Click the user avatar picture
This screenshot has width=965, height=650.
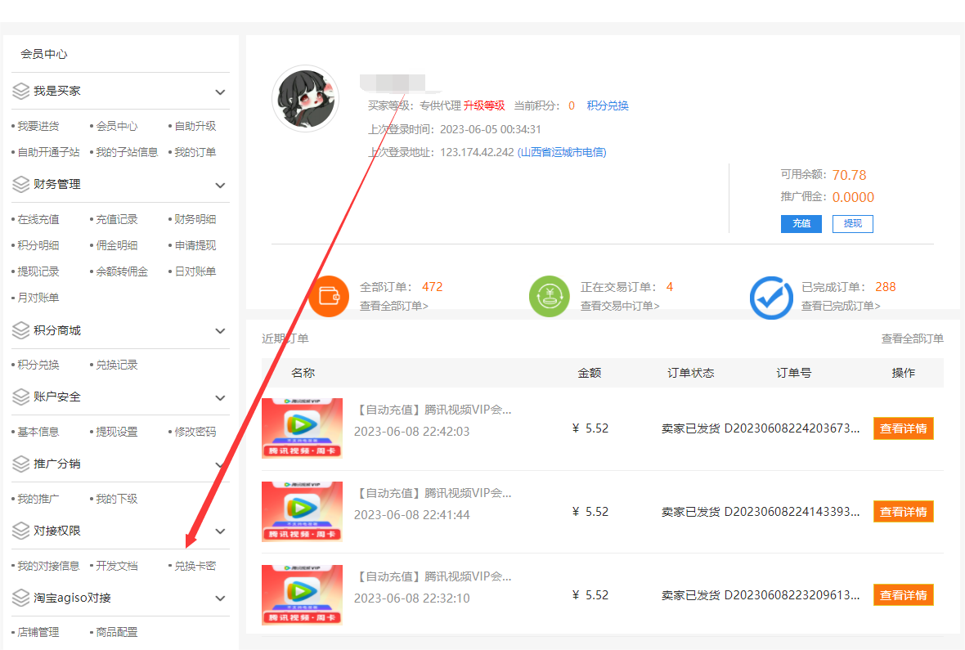[x=305, y=99]
